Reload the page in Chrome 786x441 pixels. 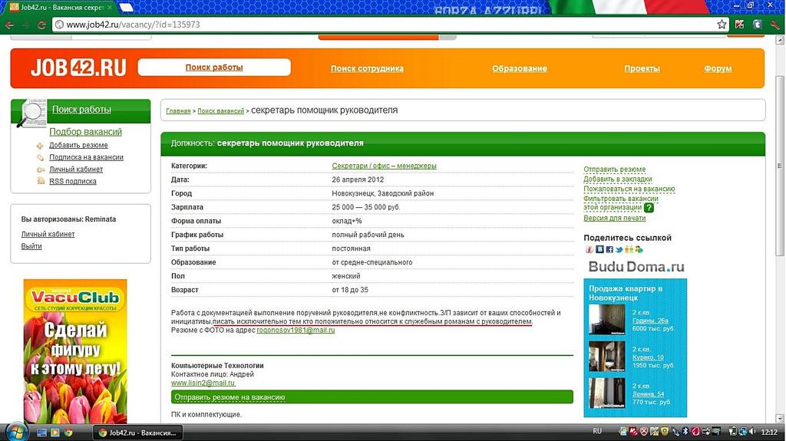coord(42,25)
